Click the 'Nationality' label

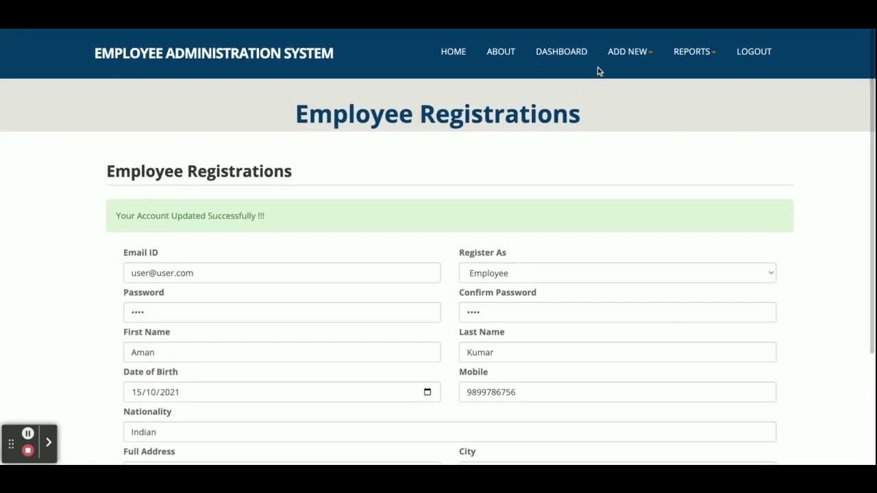point(147,412)
